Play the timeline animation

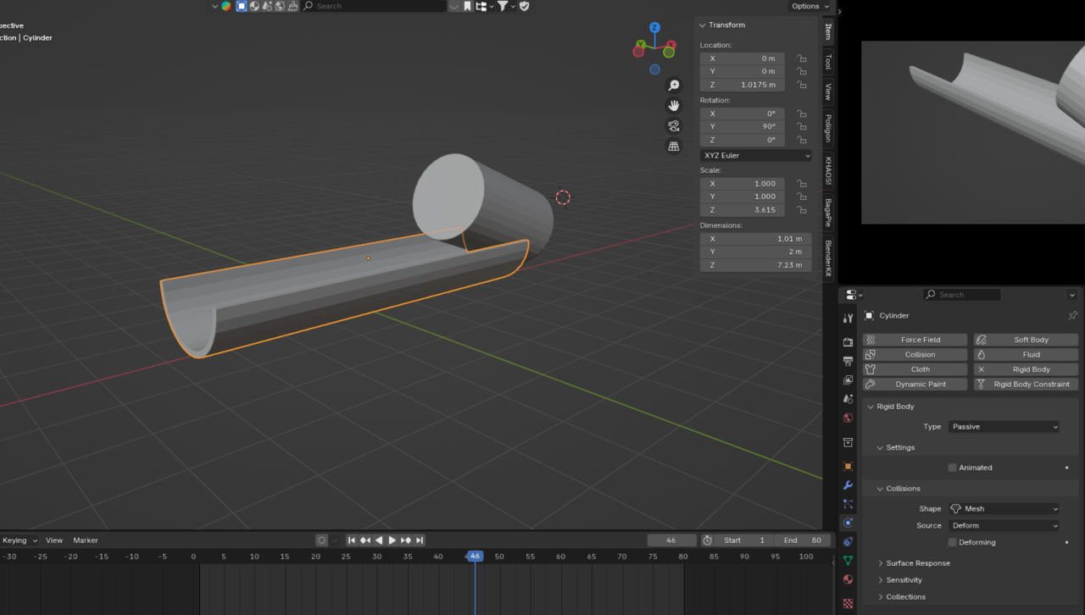392,540
